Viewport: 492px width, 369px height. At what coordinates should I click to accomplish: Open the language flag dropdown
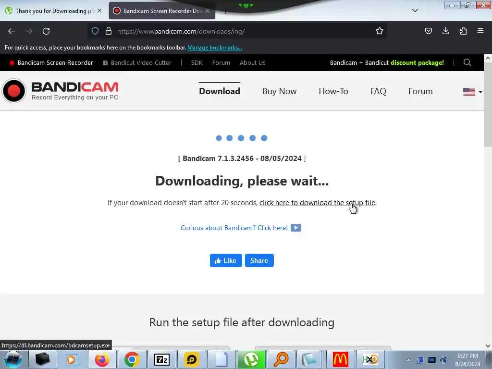click(x=473, y=92)
